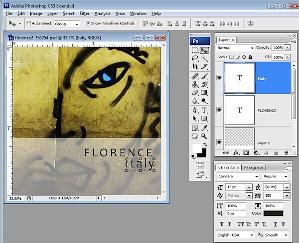Swap foreground and background colors
This screenshot has height=243, width=299.
click(x=205, y=144)
